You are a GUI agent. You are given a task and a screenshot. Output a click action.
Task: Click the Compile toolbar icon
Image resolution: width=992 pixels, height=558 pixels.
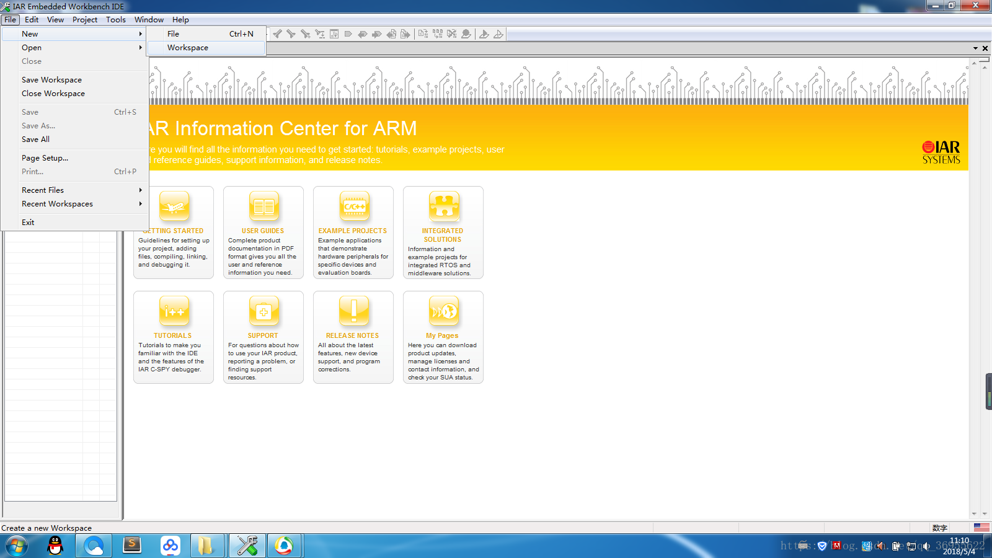click(x=423, y=33)
